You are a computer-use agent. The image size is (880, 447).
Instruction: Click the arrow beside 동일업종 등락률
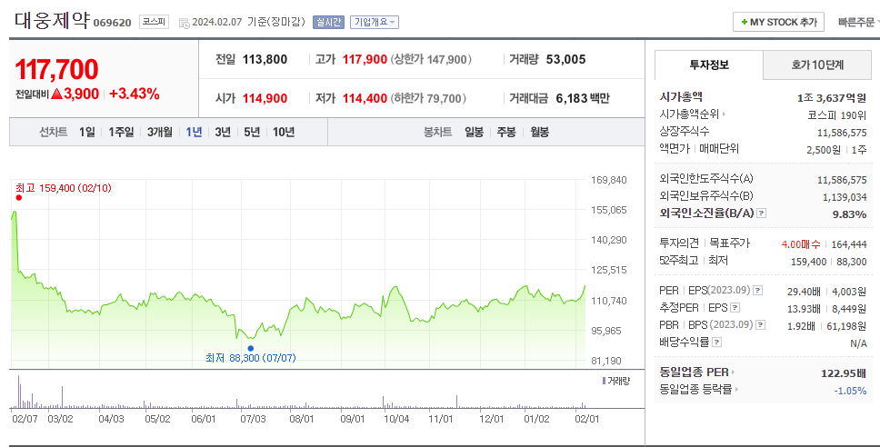pos(737,389)
